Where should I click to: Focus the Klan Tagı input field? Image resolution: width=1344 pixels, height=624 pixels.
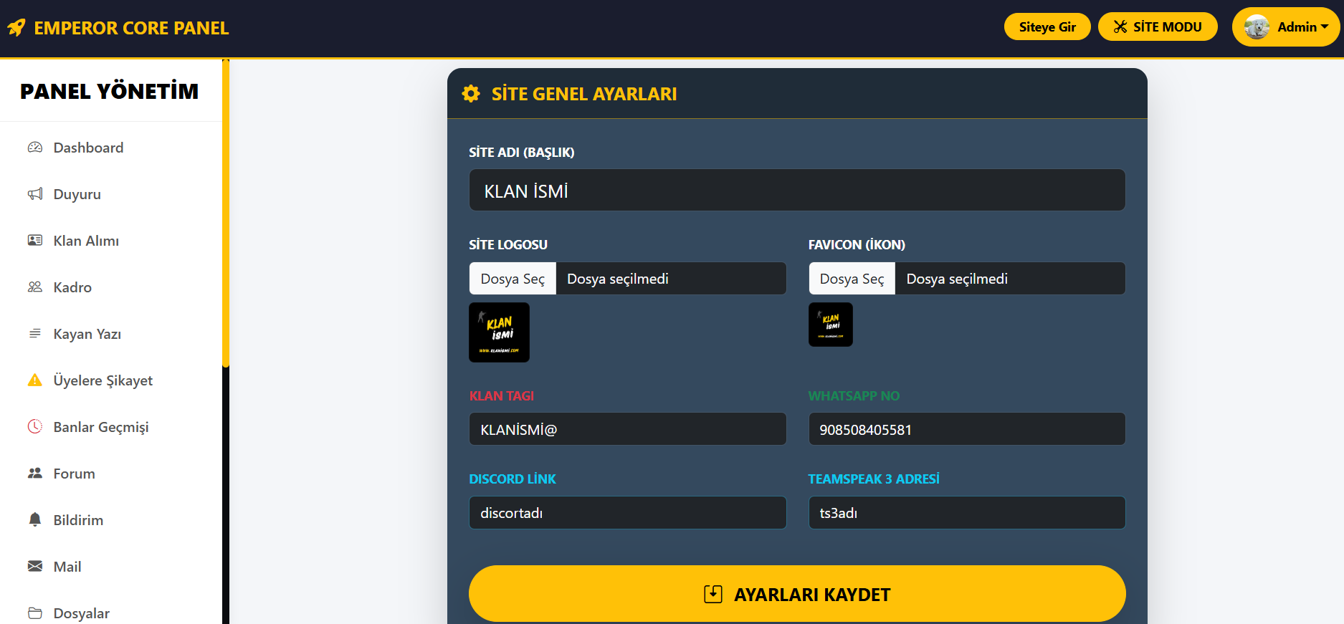click(x=628, y=429)
